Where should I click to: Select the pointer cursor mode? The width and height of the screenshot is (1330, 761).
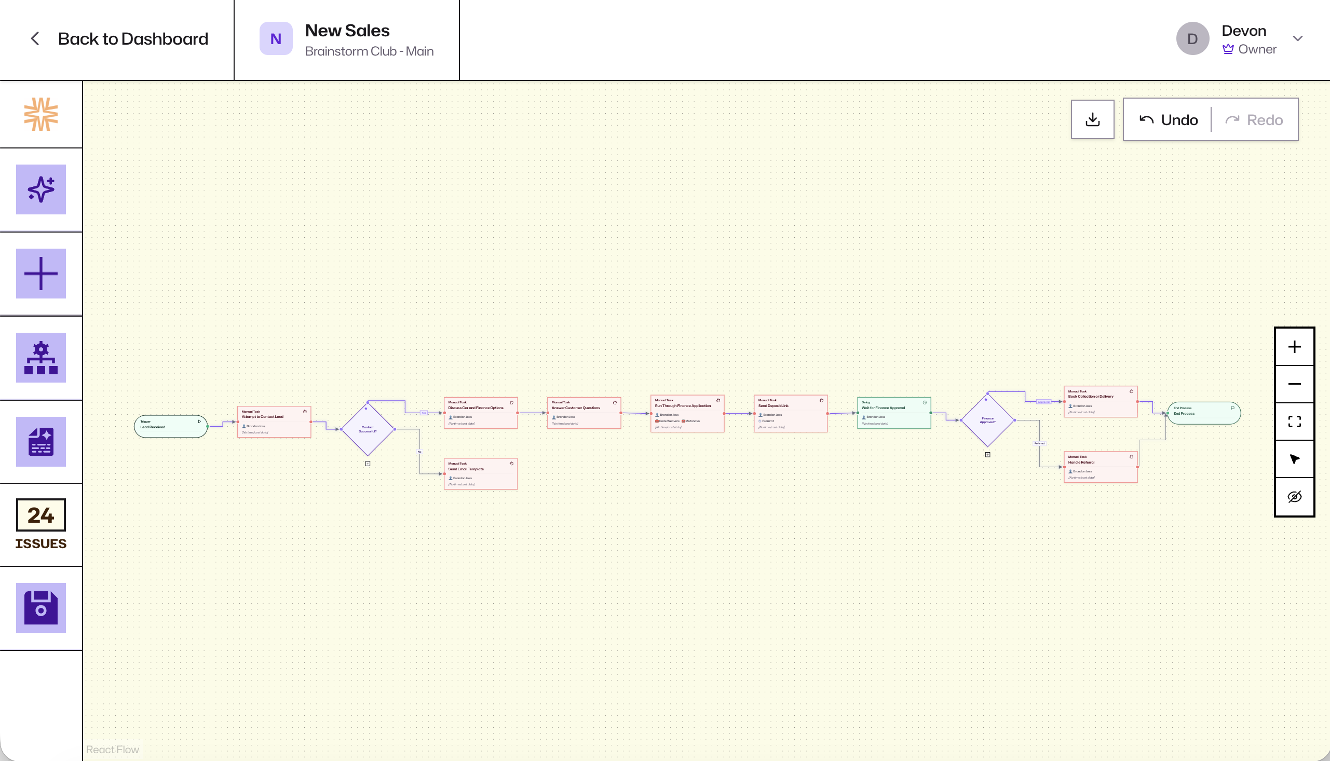[x=1295, y=459]
